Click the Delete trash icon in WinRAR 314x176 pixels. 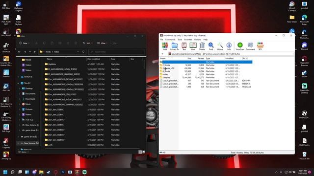pyautogui.click(x=202, y=46)
